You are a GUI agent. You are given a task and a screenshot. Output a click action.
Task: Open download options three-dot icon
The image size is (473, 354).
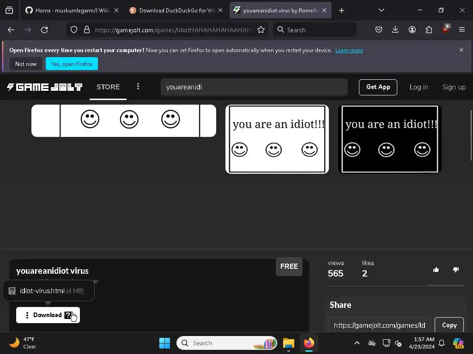tap(27, 315)
